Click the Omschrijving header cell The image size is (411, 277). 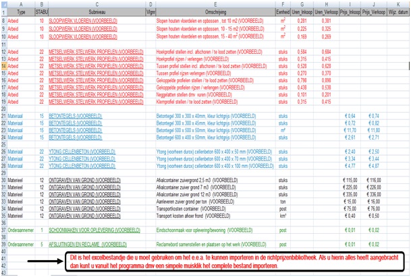(213, 12)
